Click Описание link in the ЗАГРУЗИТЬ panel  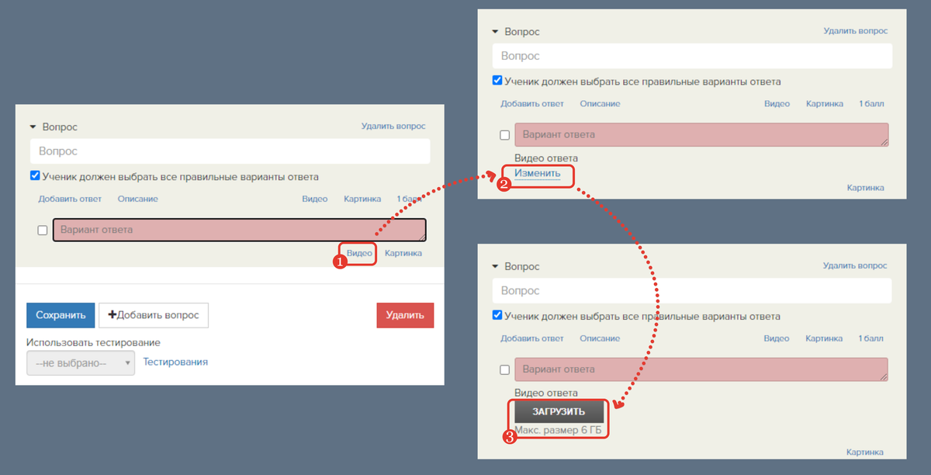point(600,338)
